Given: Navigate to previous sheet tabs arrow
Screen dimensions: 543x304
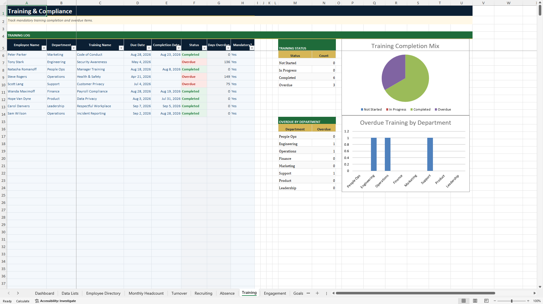Looking at the screenshot, I should (x=9, y=293).
